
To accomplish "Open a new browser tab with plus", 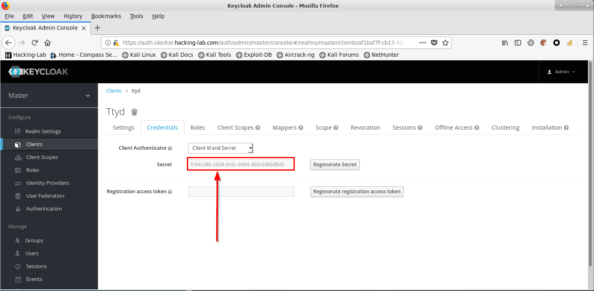I will click(x=97, y=28).
